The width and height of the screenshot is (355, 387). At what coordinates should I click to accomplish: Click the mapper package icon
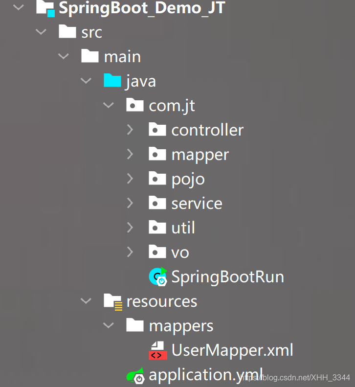tap(157, 154)
